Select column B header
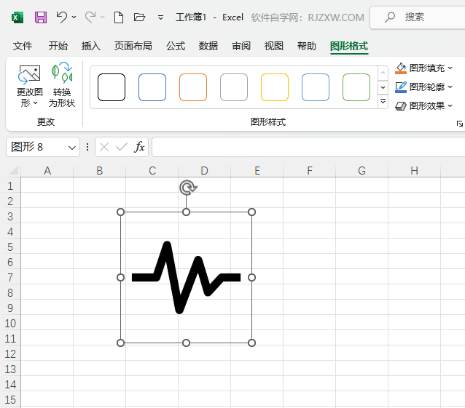 point(100,171)
